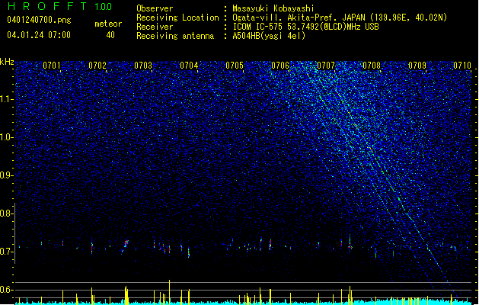Click the 1.1 kHz axis label

click(x=7, y=99)
